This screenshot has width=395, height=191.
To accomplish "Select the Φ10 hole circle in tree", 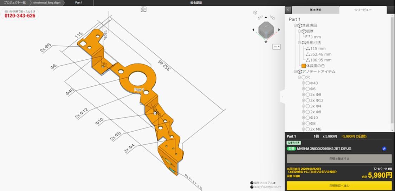I will pyautogui.click(x=307, y=118).
